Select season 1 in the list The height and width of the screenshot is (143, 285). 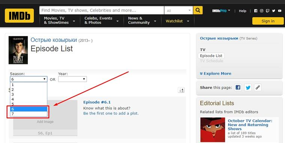tap(28, 85)
